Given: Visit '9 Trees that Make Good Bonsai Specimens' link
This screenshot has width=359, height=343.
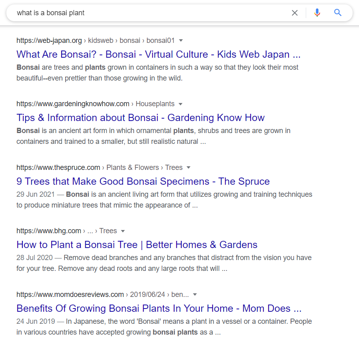Looking at the screenshot, I should coord(143,182).
